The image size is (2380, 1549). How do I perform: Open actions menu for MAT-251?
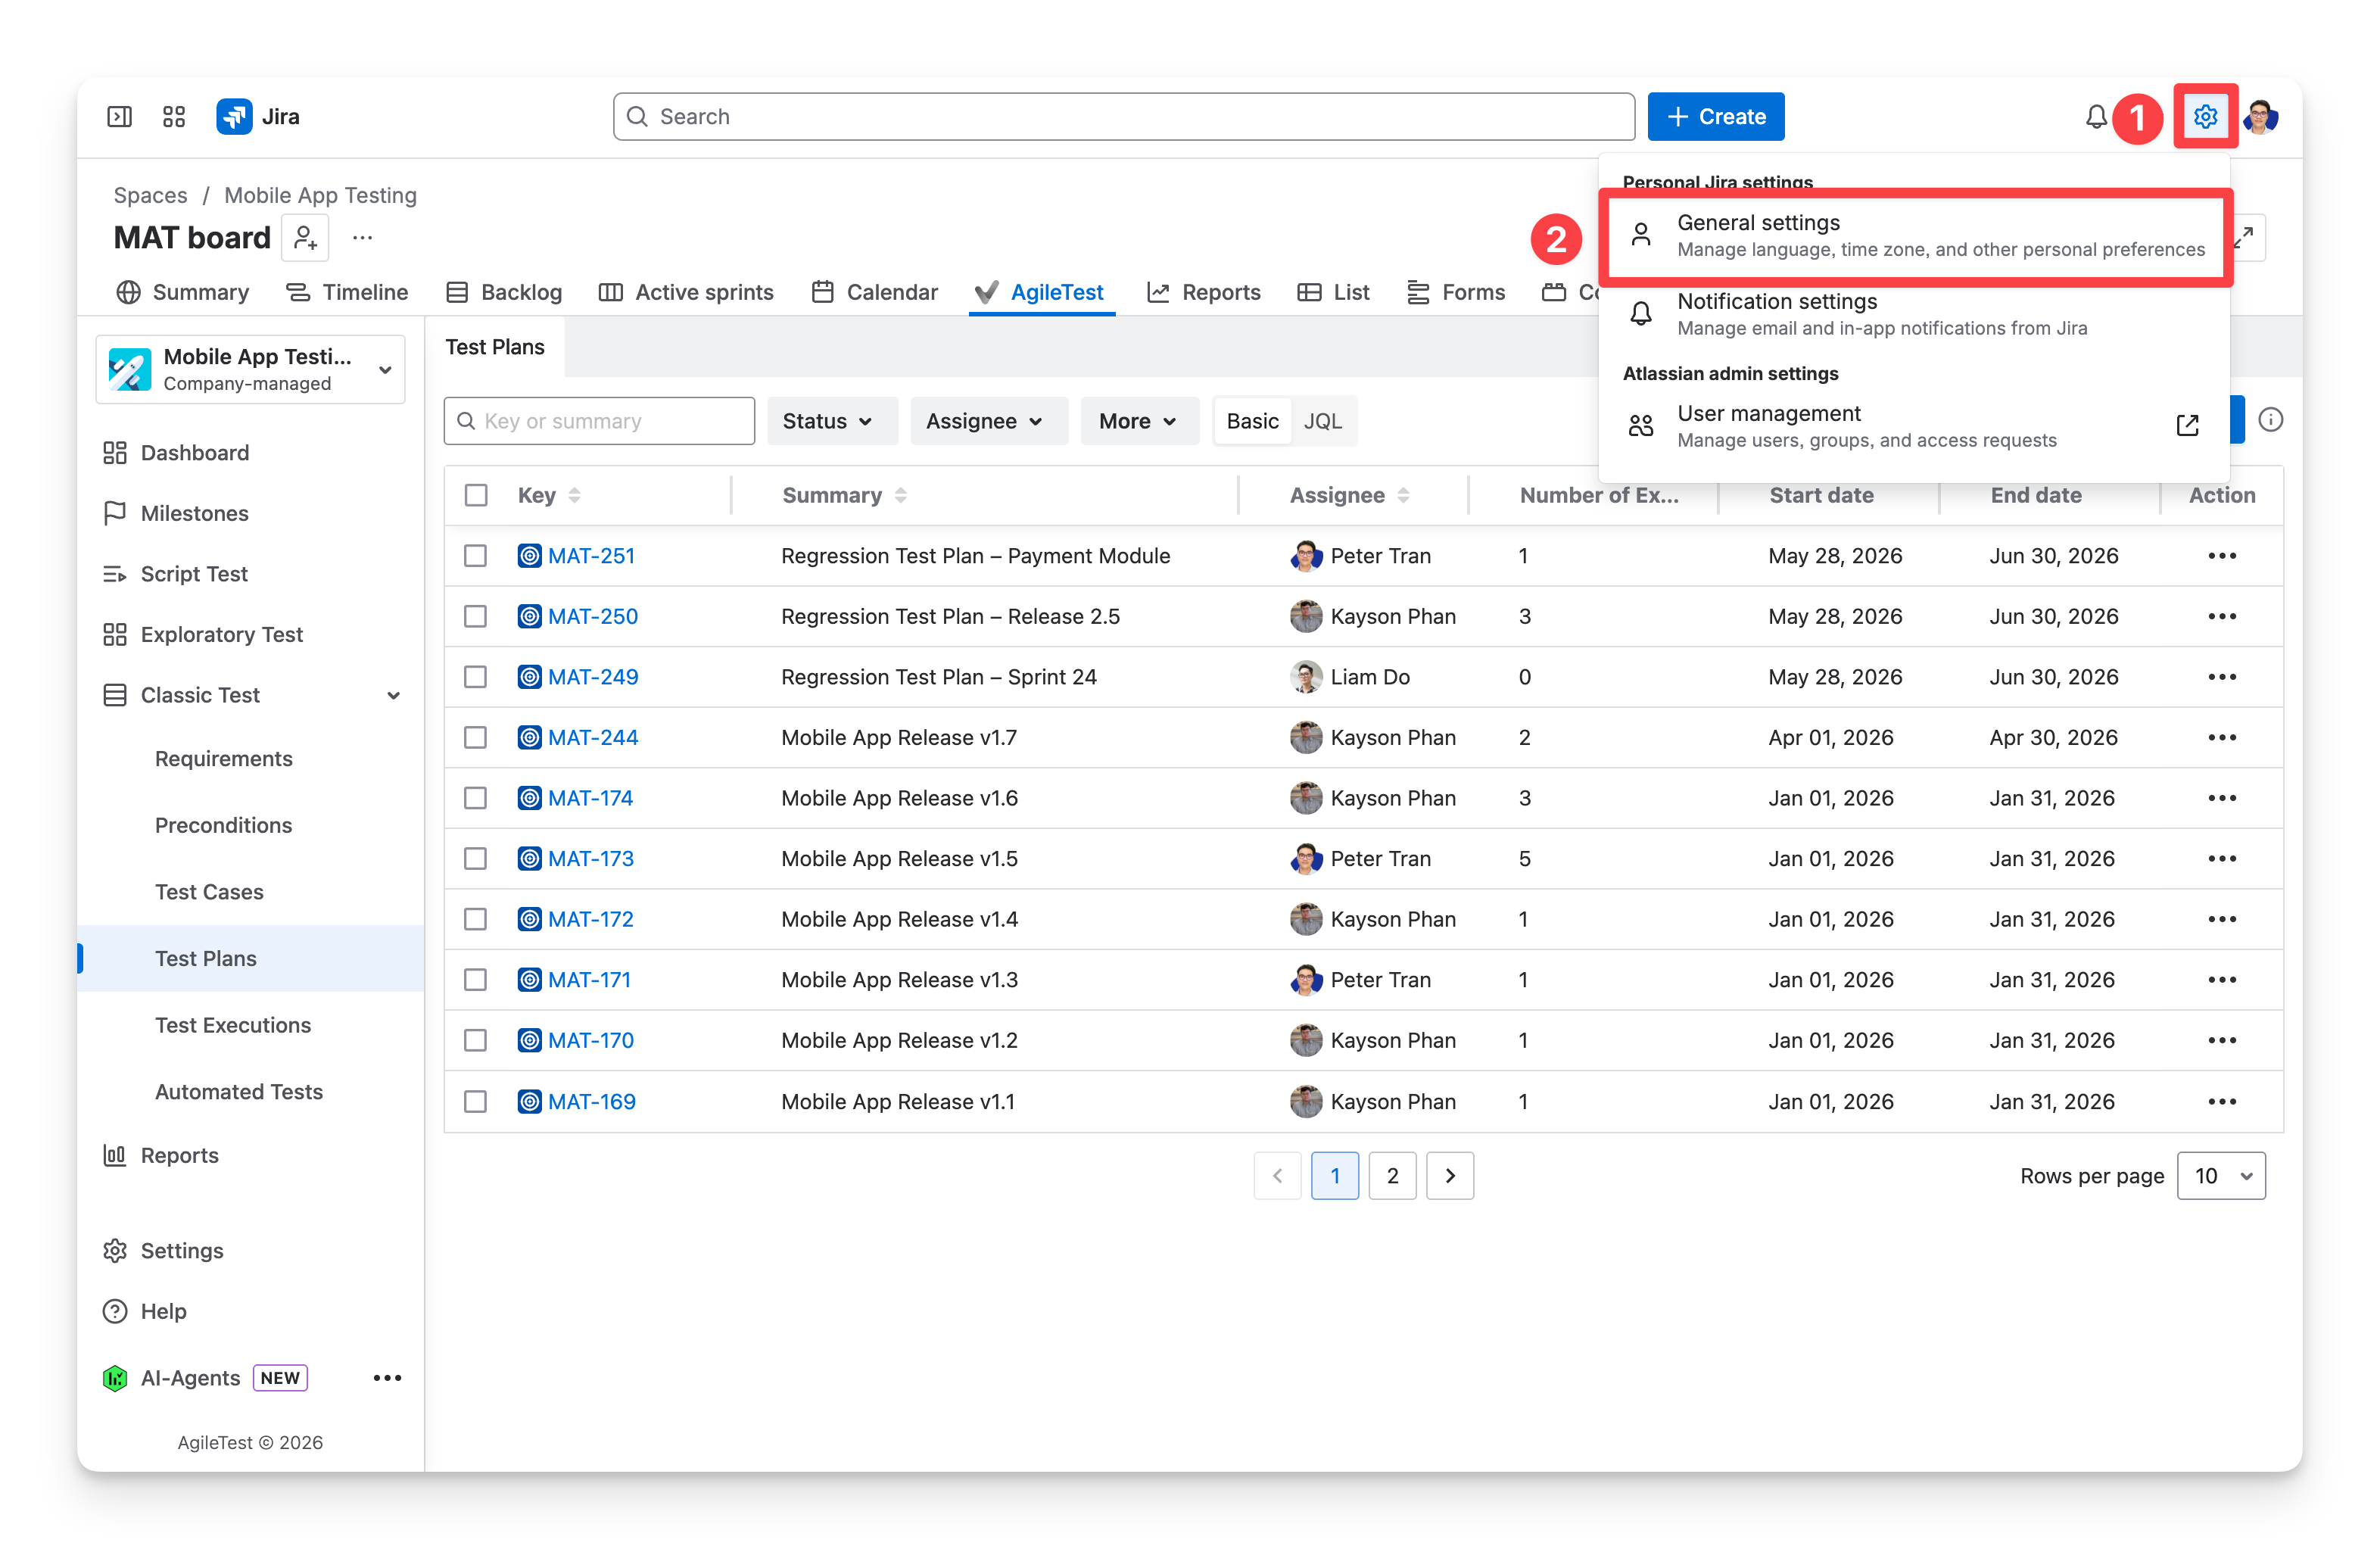pos(2222,556)
